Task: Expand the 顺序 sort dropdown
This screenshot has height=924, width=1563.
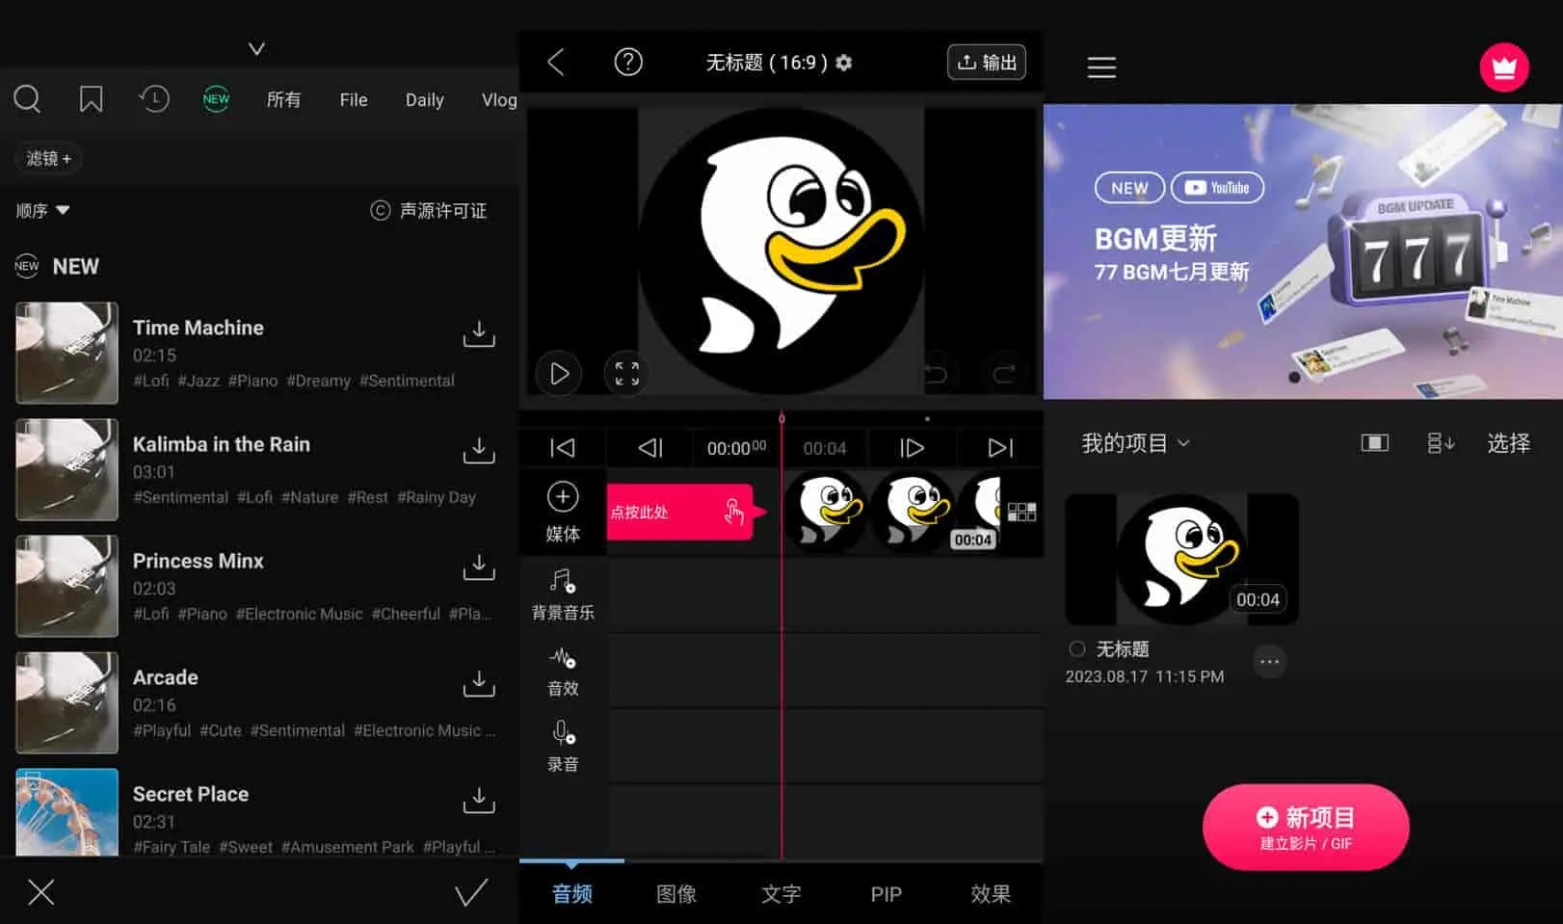Action: tap(43, 210)
